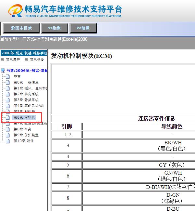Open 第9章 保护装置
The height and width of the screenshot is (211, 195).
pyautogui.click(x=26, y=135)
